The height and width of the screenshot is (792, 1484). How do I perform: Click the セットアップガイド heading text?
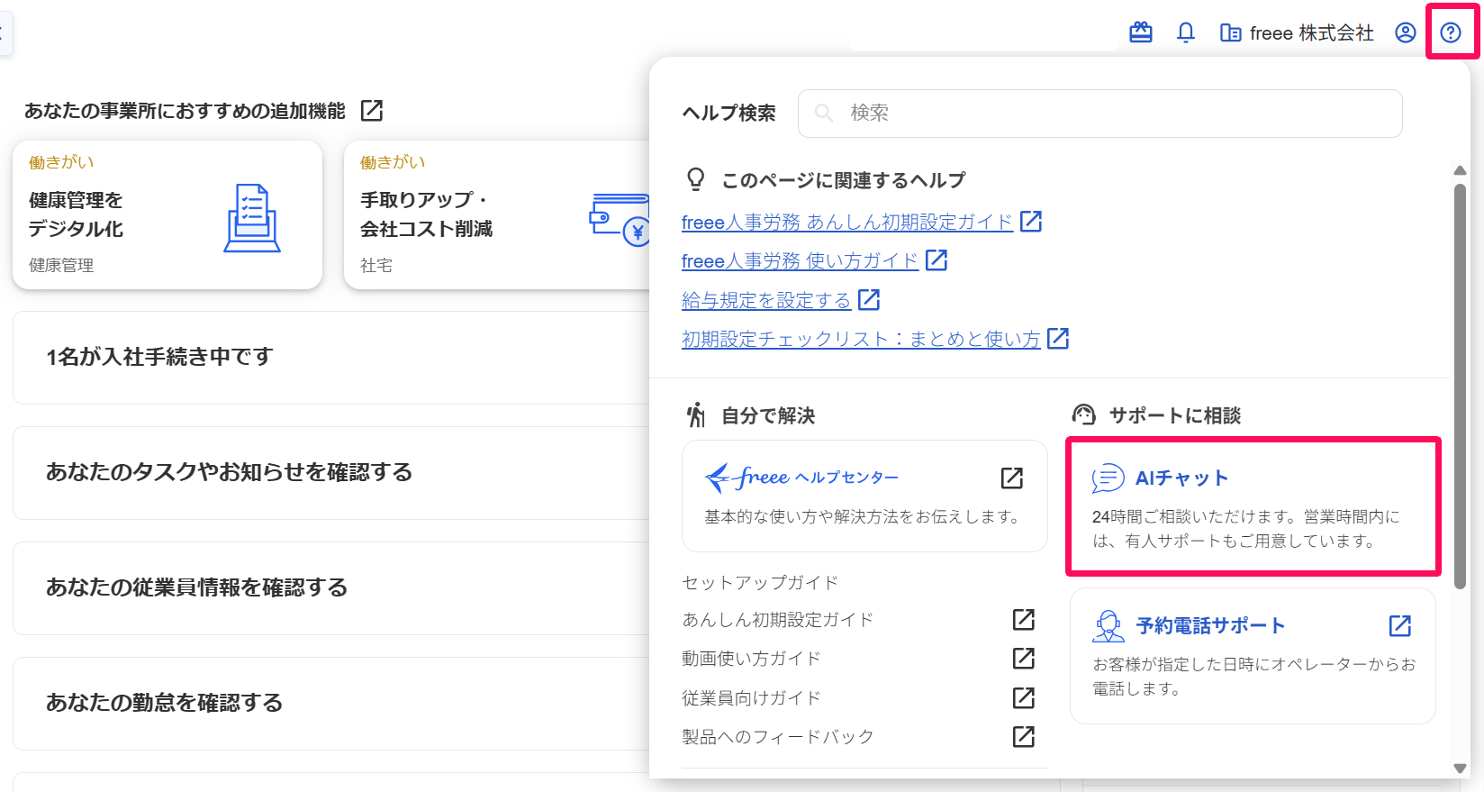[x=760, y=583]
